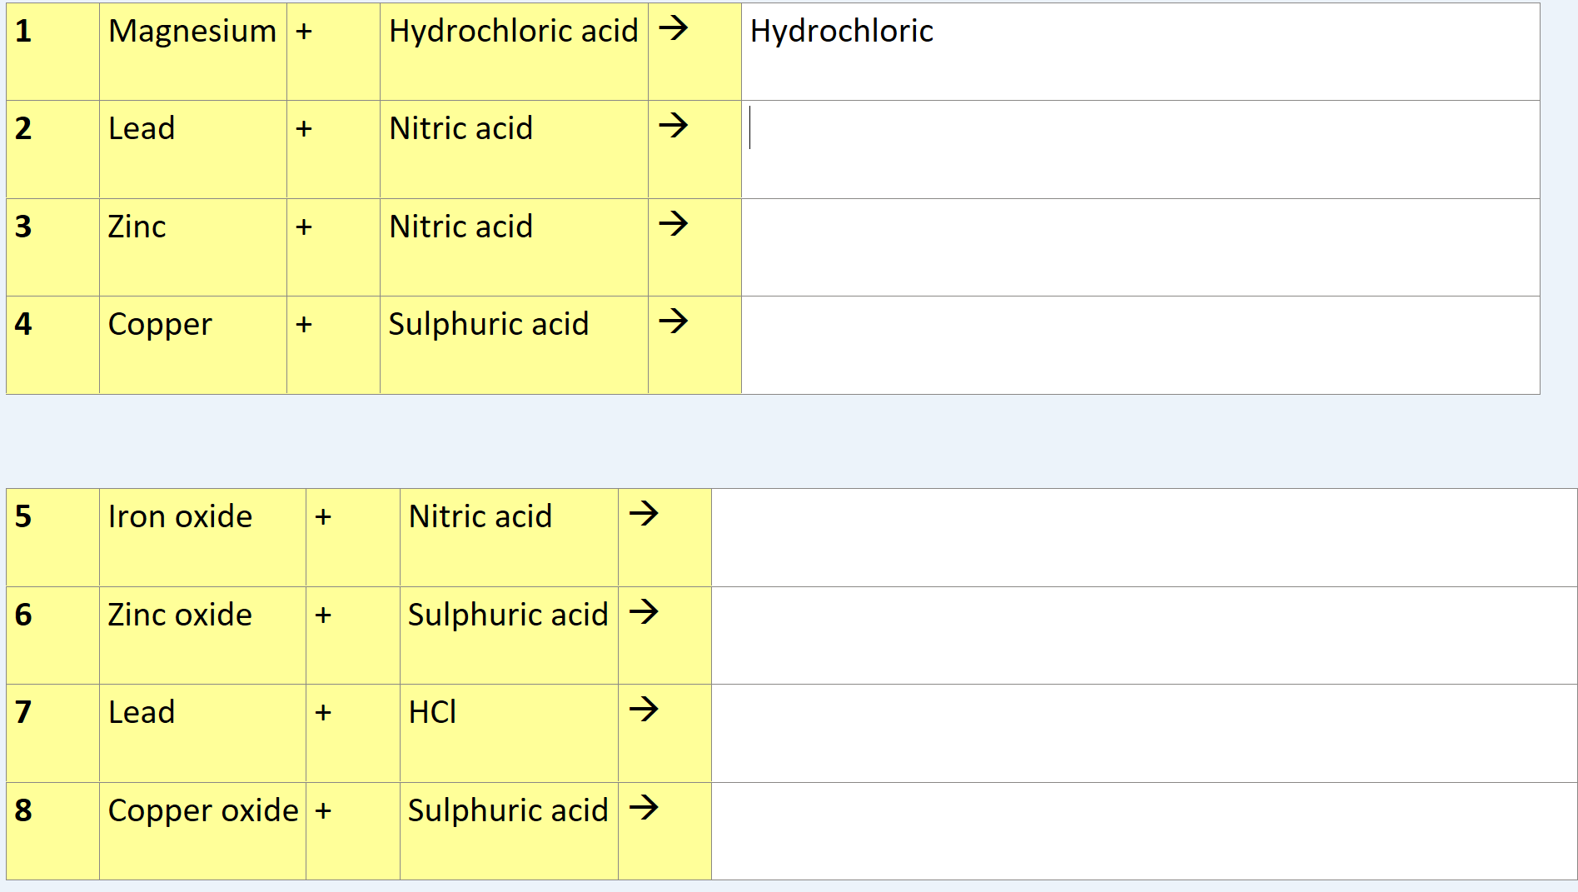This screenshot has height=892, width=1578.
Task: Click the empty answer cell for row 4
Action: pos(1140,345)
